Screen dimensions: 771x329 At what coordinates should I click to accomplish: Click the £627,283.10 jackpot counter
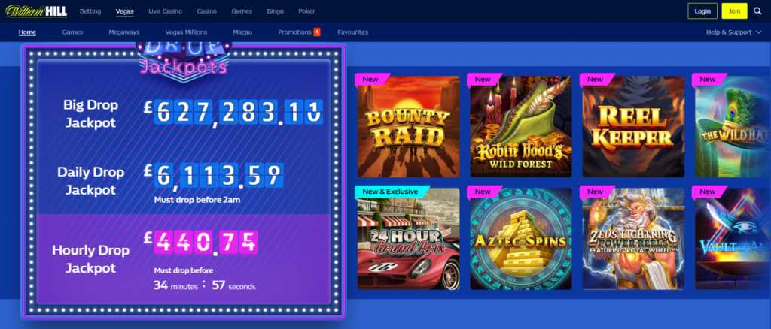[233, 112]
